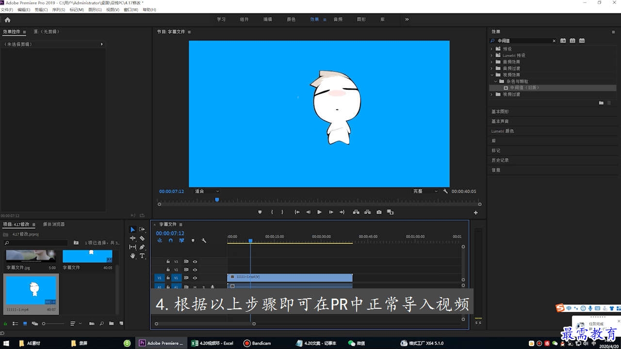Open the comparison view button

coord(390,212)
